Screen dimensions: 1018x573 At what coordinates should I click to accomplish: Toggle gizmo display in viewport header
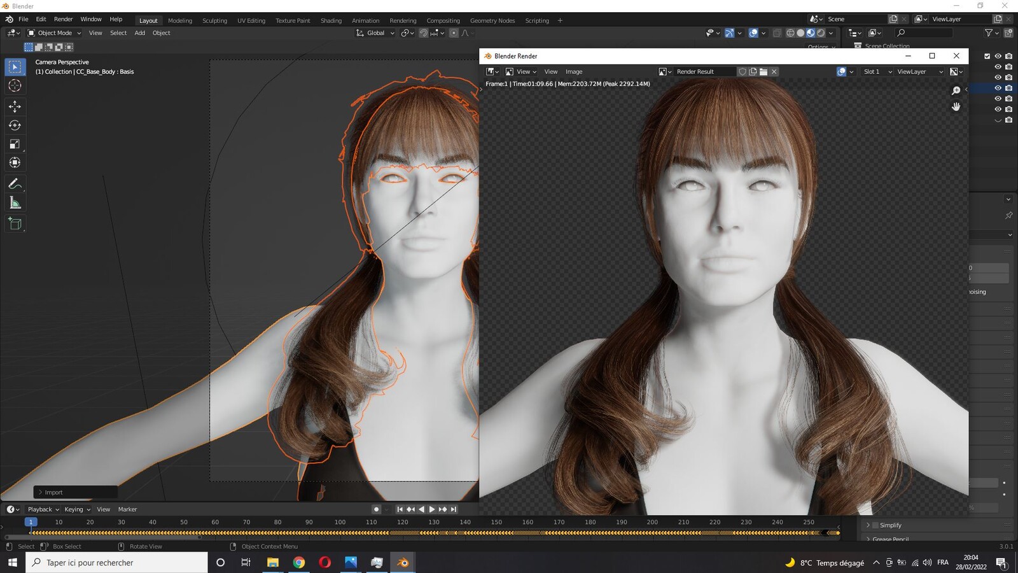(730, 33)
